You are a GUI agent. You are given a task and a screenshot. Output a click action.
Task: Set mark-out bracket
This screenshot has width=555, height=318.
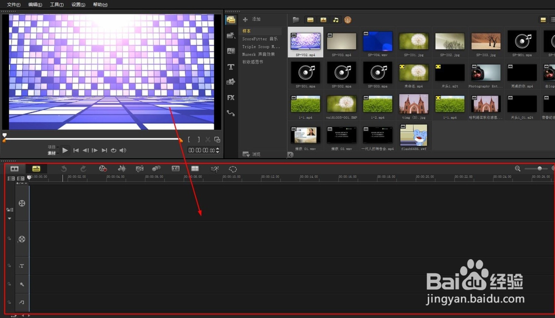(199, 139)
